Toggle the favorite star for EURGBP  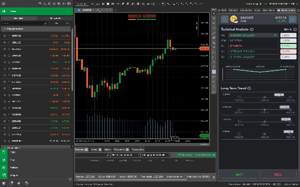(4, 128)
